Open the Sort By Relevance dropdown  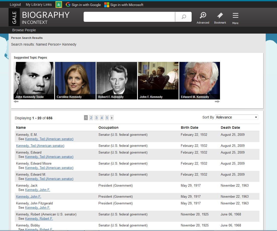237,117
